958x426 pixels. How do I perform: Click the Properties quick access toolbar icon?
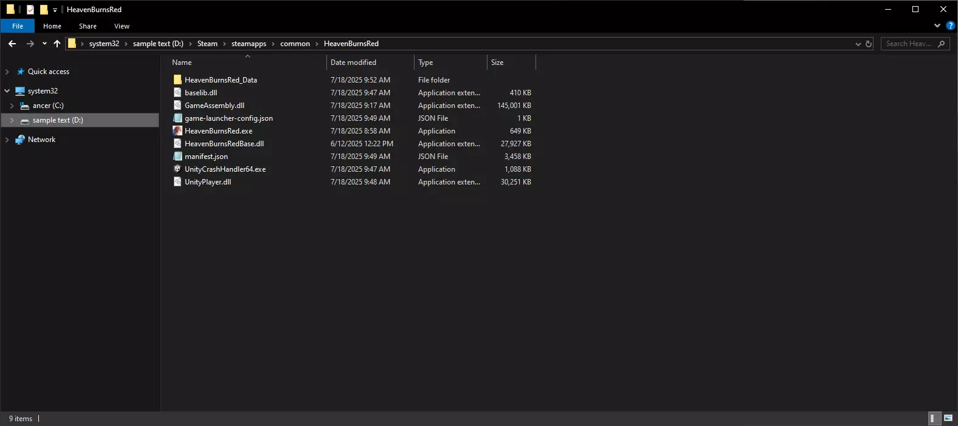click(30, 9)
